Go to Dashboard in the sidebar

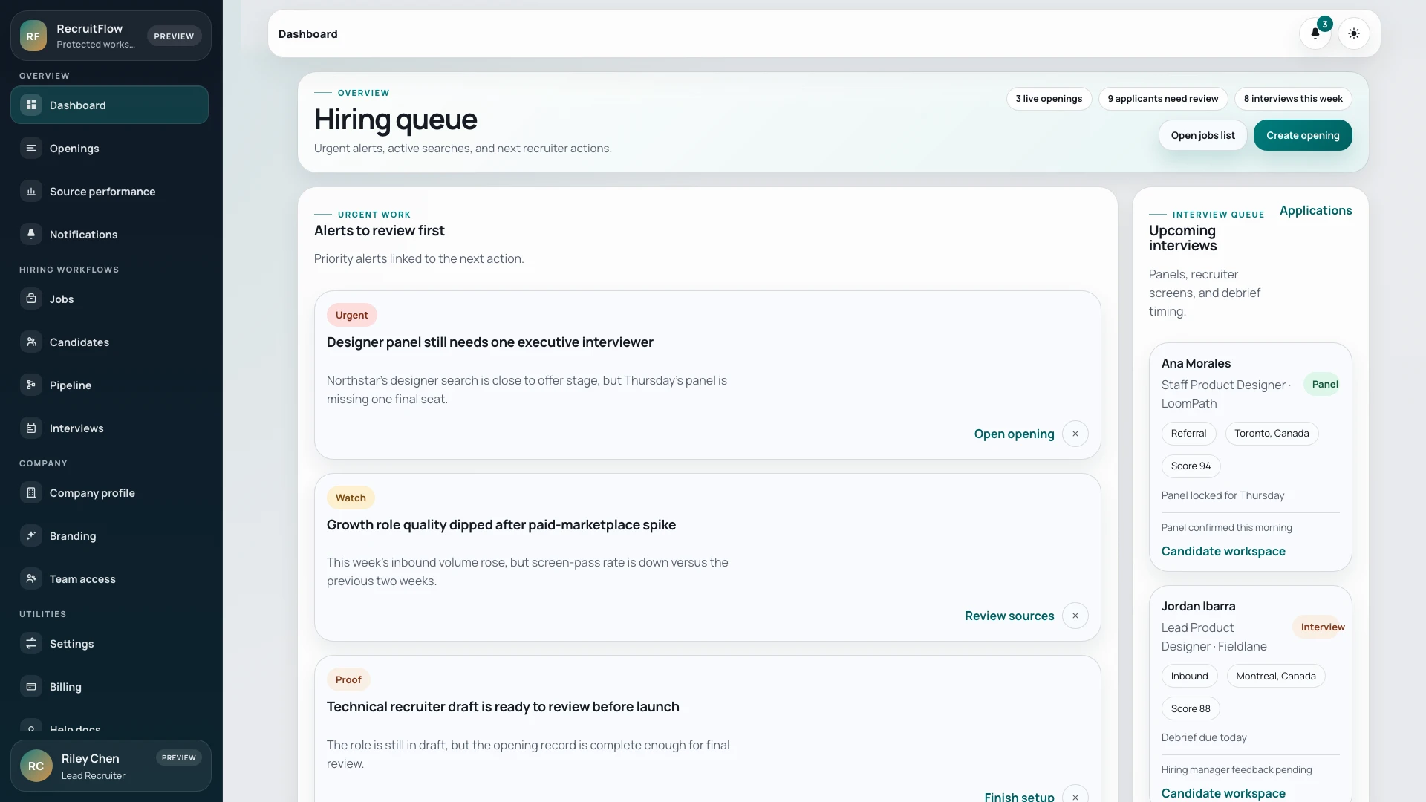[x=109, y=105]
